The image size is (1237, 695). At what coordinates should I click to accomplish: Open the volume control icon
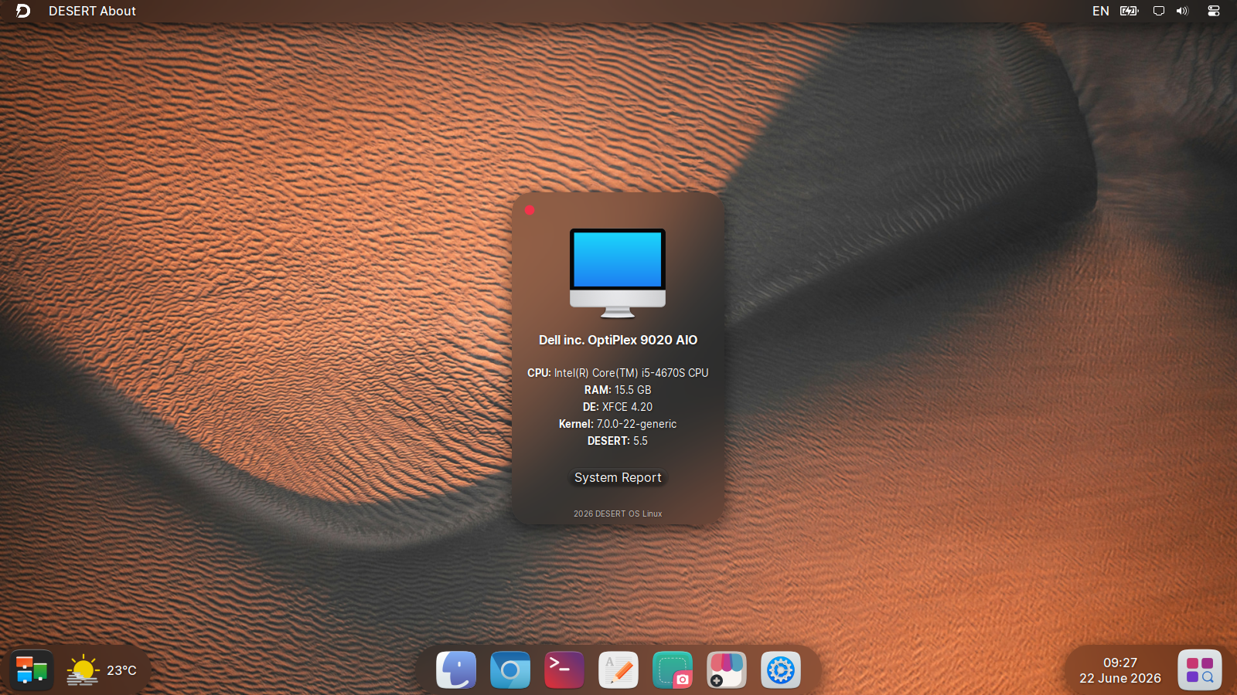(x=1182, y=11)
